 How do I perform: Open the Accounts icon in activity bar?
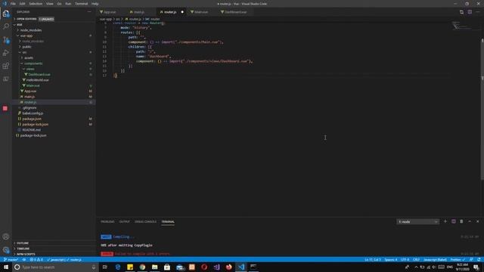pos(6,236)
